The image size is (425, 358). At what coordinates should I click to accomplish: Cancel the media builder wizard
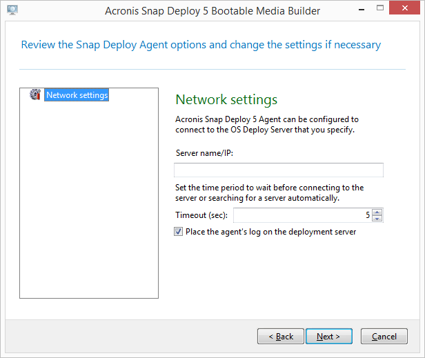(384, 337)
